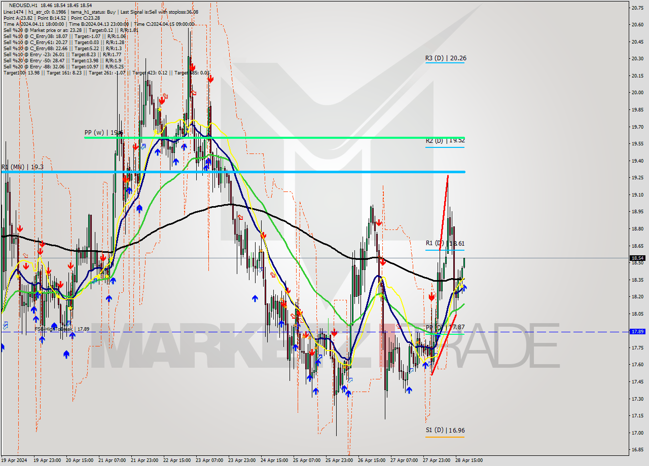Click the 'PP (D) | 17.87' pivot label
Viewport: 649px width, 466px height.
(445, 327)
